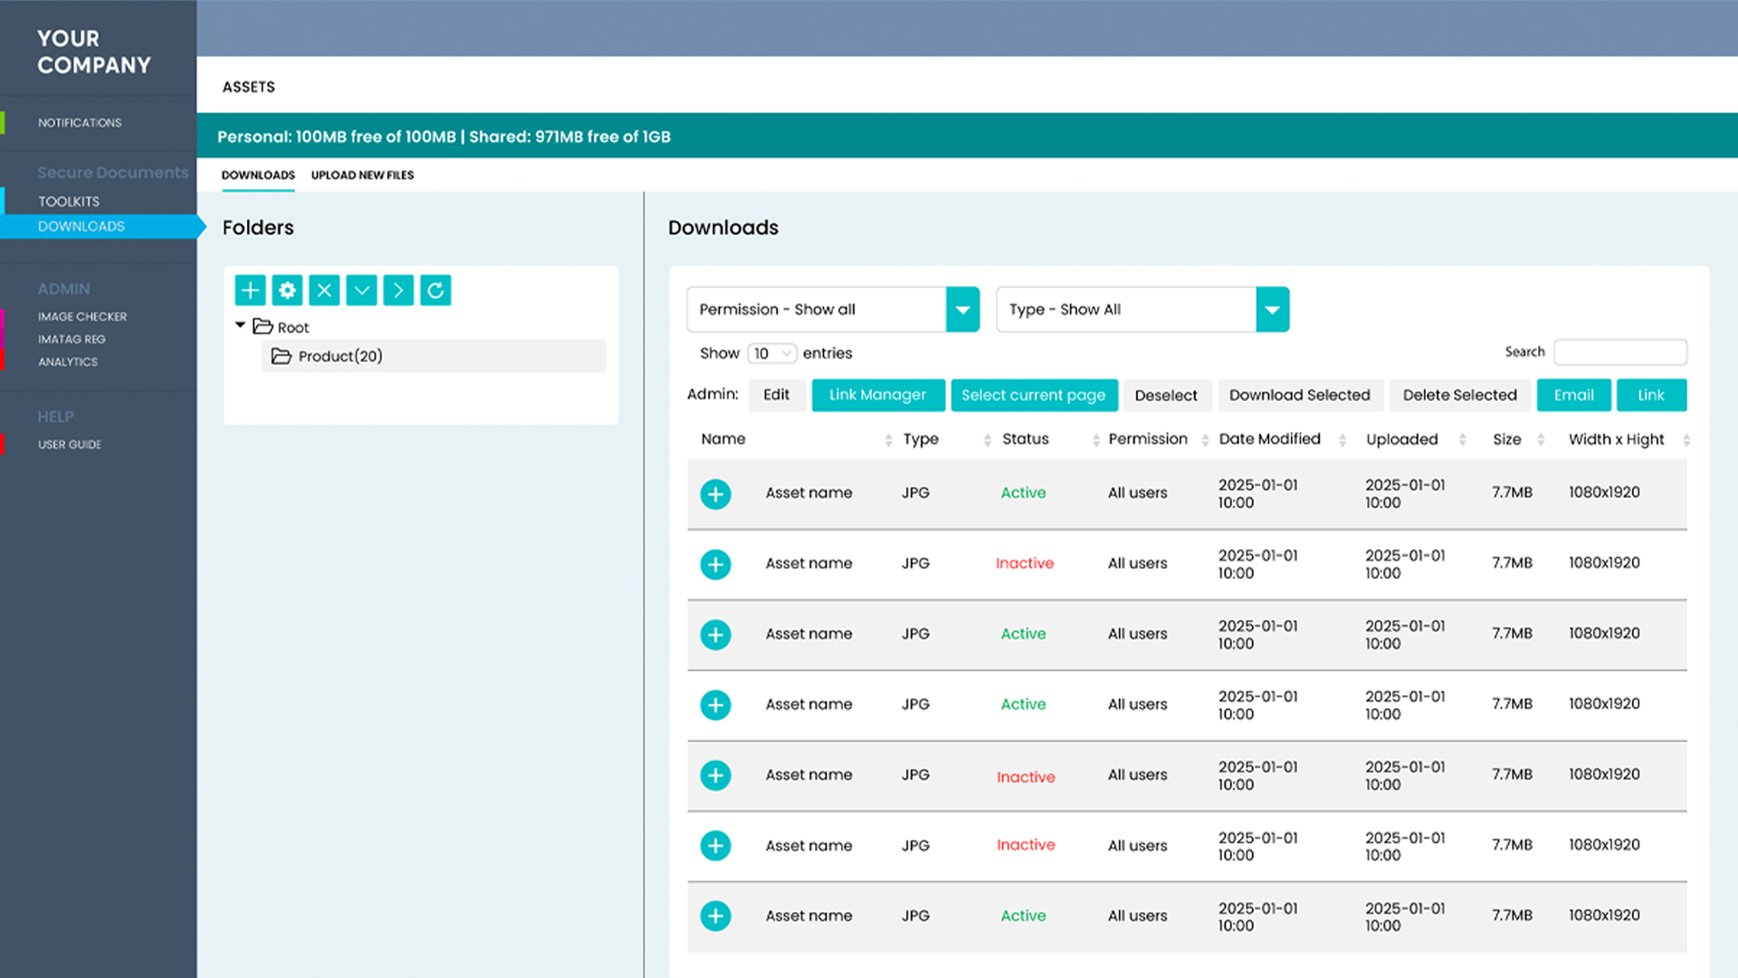
Task: Click plus icon on fourth asset row
Action: pos(715,705)
